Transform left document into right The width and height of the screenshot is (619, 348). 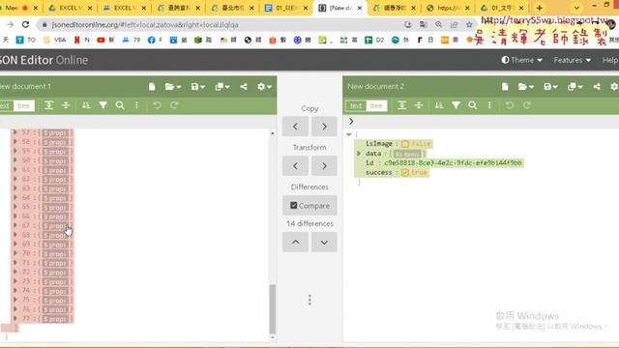(324, 166)
